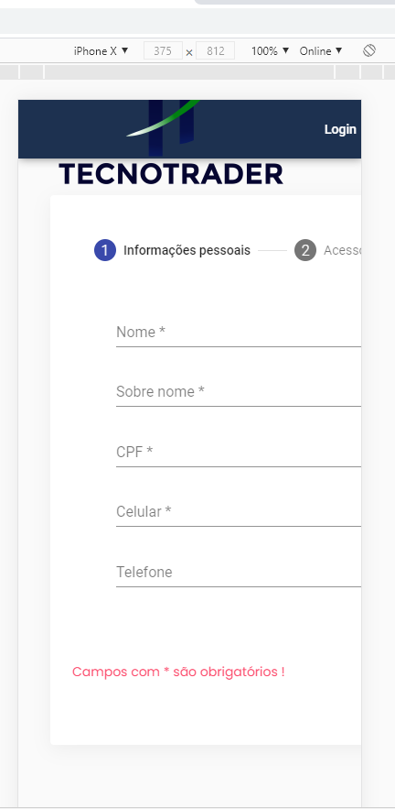395x809 pixels.
Task: Click the viewport height 812 box
Action: 215,50
